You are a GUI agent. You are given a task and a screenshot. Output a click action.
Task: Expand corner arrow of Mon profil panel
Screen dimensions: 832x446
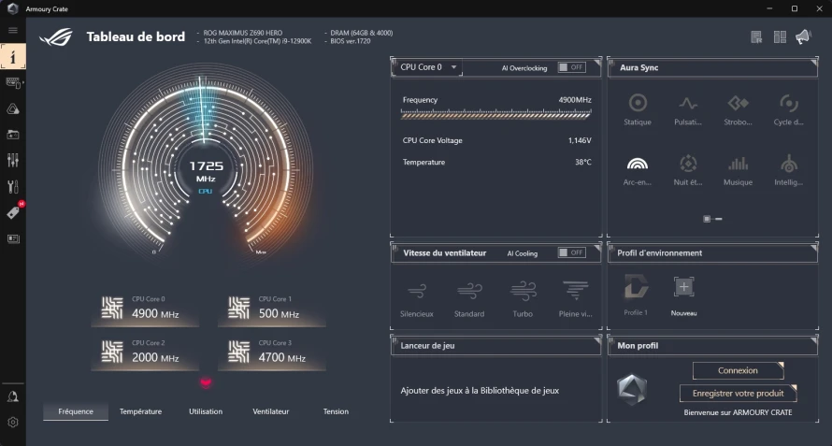814,339
